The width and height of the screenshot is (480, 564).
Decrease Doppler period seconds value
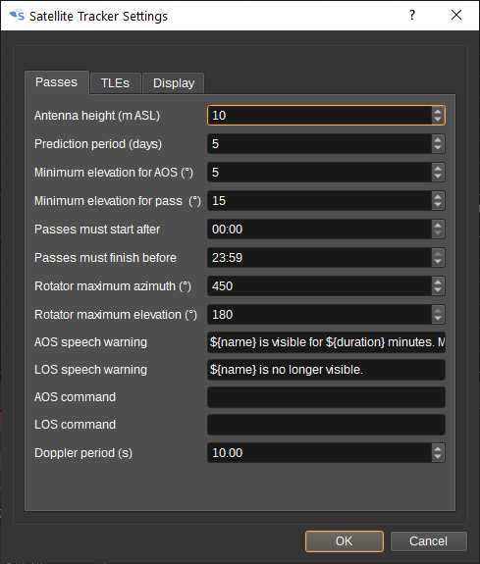(x=438, y=457)
